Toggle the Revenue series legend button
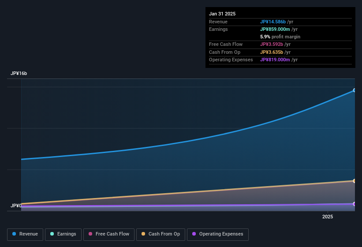The width and height of the screenshot is (362, 247). point(25,235)
